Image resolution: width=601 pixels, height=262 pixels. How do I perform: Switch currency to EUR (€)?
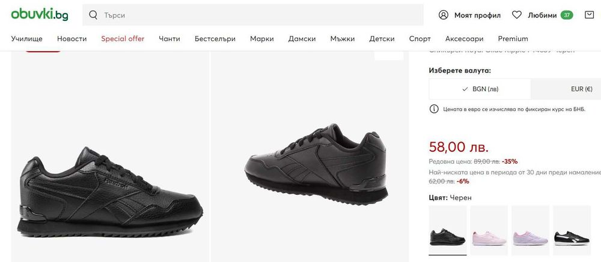(582, 89)
